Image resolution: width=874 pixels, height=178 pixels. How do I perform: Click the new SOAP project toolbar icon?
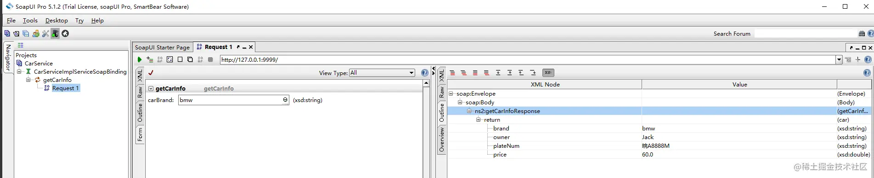click(7, 33)
